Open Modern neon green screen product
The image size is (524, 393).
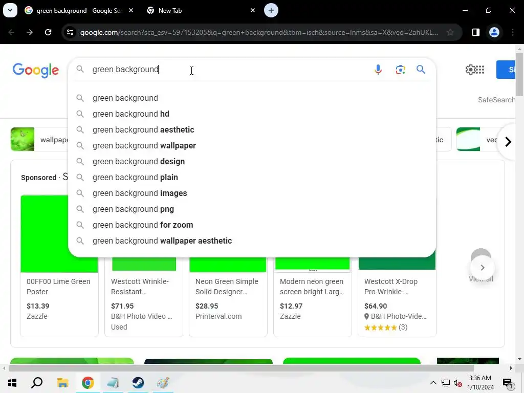[x=312, y=287]
